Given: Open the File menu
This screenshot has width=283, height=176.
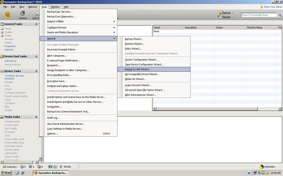Looking at the screenshot, I should click(5, 7).
